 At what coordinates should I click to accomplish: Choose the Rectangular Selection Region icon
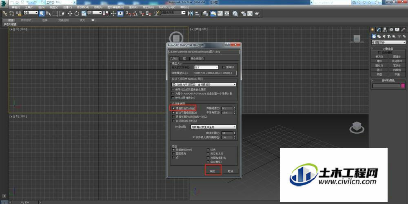tap(55, 13)
